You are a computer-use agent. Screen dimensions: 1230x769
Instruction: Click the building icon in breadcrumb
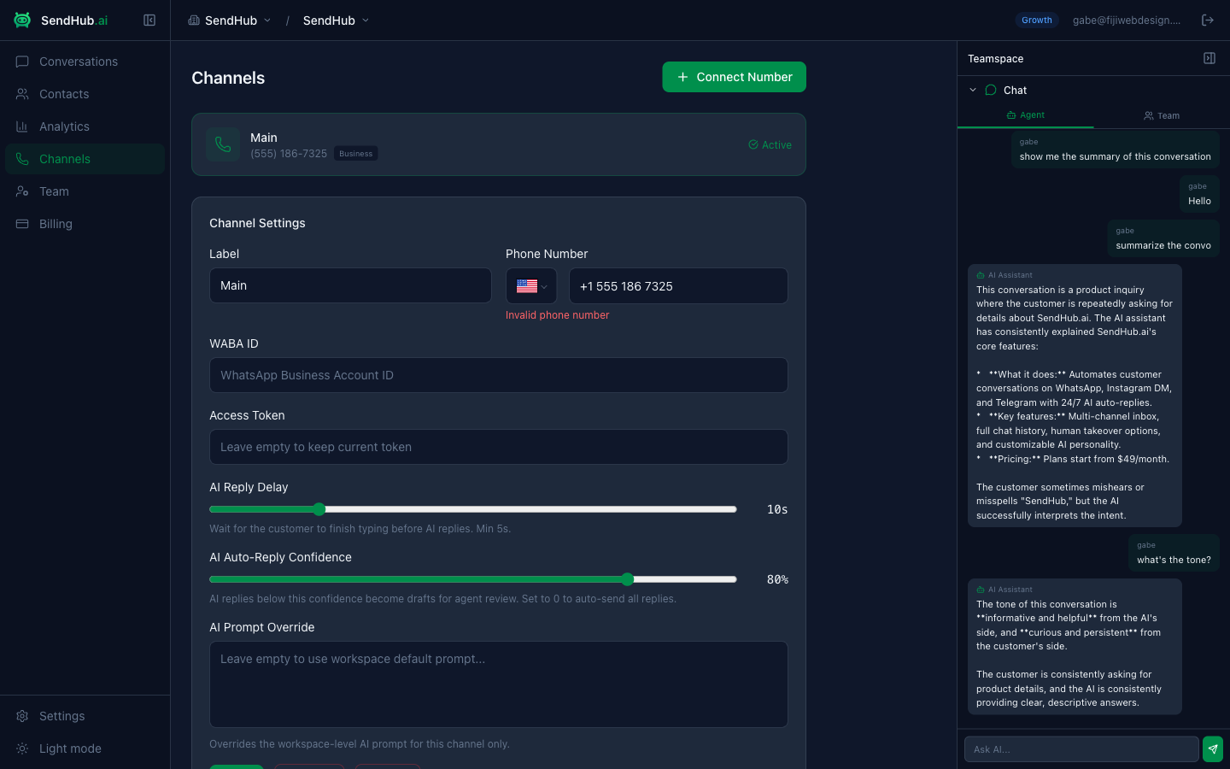tap(194, 21)
